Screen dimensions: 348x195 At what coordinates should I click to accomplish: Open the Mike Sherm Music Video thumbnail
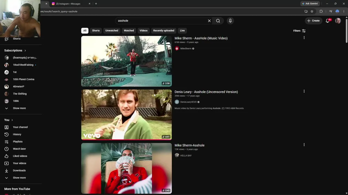126,61
